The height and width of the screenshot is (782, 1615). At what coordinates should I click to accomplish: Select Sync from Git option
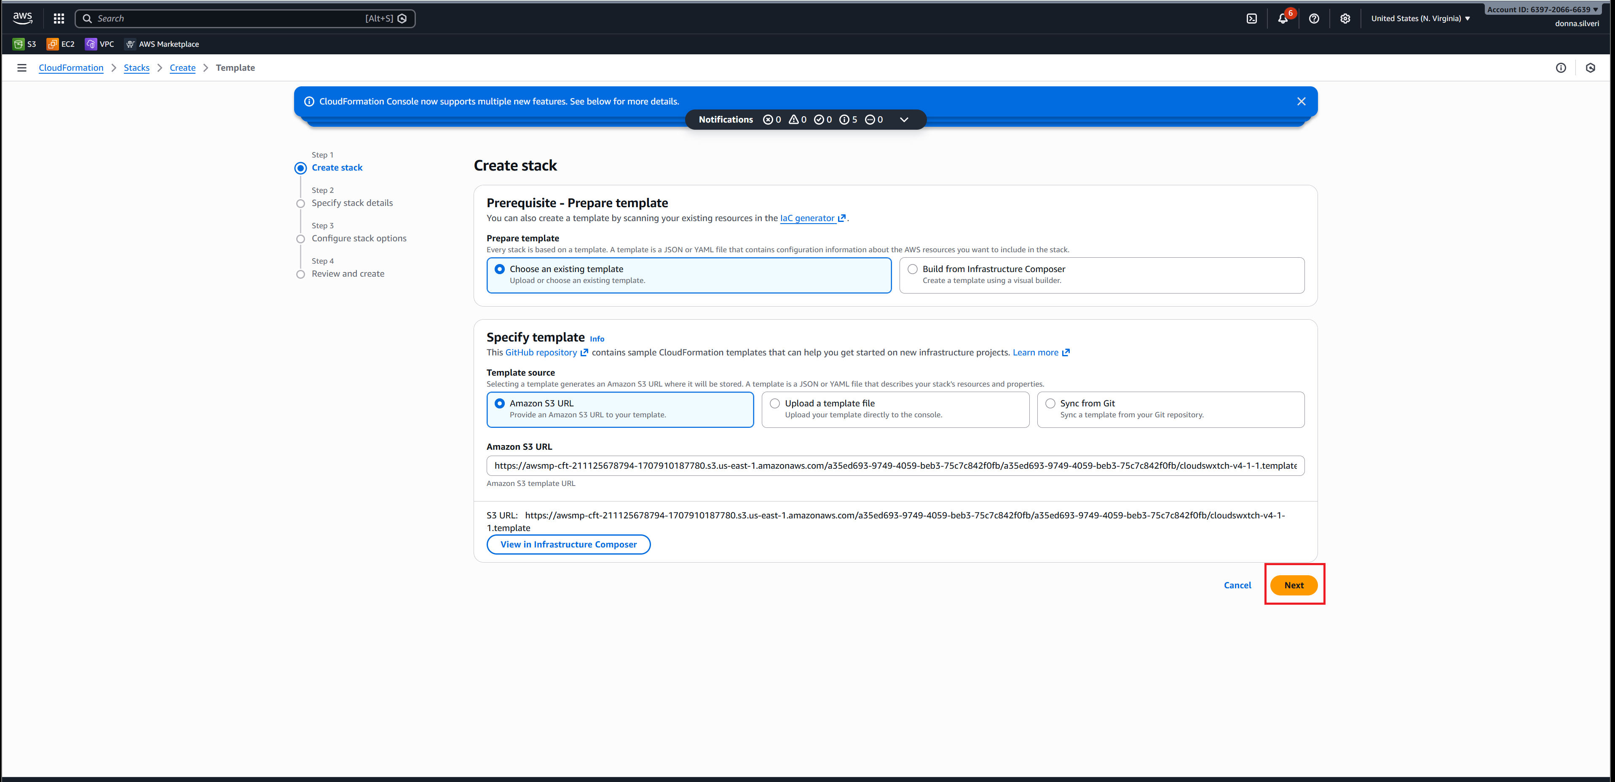point(1050,403)
